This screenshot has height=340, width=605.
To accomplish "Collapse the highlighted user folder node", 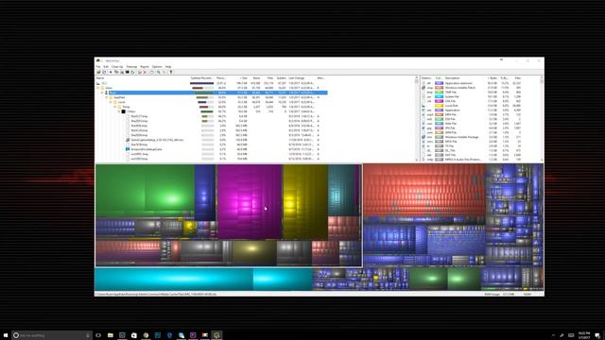I will click(102, 93).
